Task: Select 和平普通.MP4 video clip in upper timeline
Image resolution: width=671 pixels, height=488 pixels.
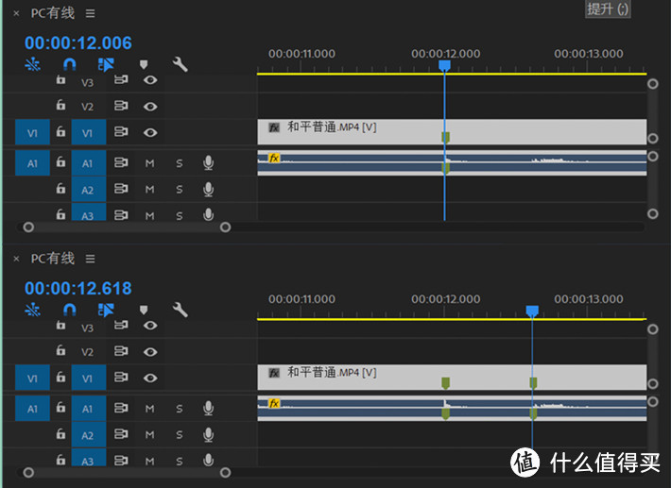Action: 452,131
